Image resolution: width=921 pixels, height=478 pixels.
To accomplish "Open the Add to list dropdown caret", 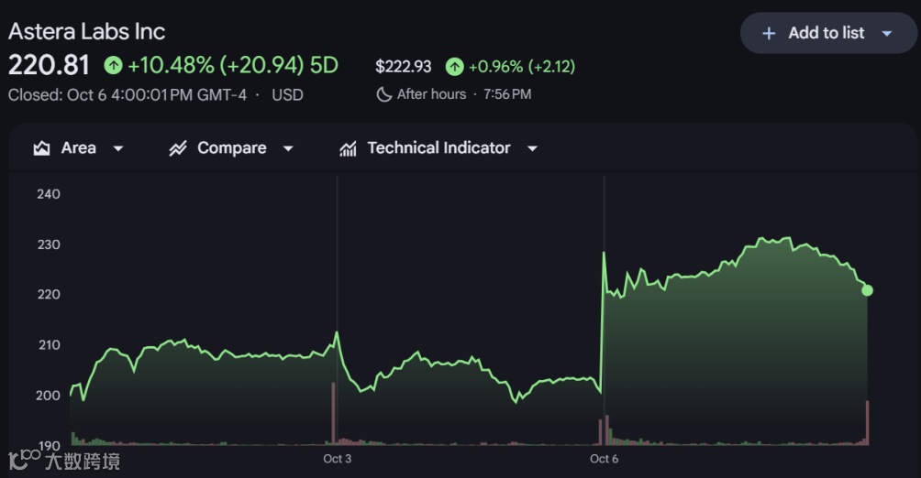I will coord(886,33).
